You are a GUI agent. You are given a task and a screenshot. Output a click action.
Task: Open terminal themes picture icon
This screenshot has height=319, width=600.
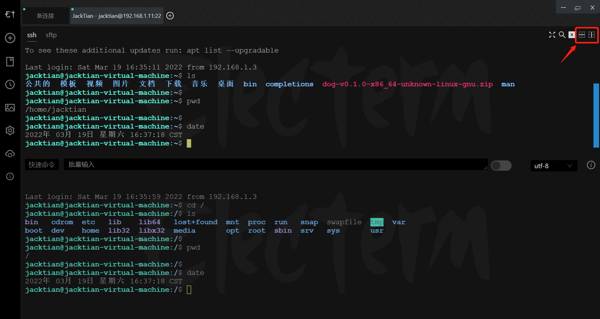click(x=10, y=108)
